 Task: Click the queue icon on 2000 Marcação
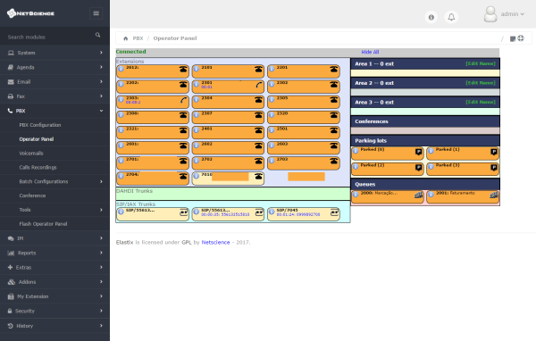[418, 195]
